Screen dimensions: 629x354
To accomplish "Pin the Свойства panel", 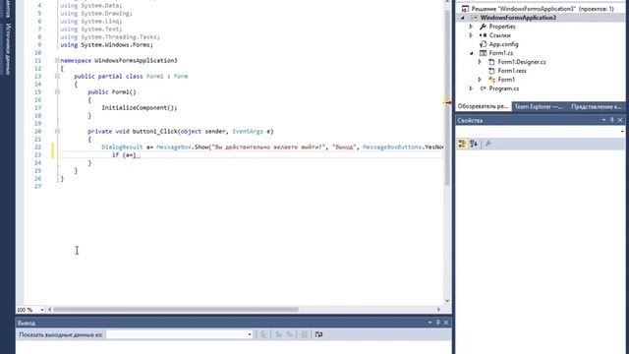I will point(611,120).
